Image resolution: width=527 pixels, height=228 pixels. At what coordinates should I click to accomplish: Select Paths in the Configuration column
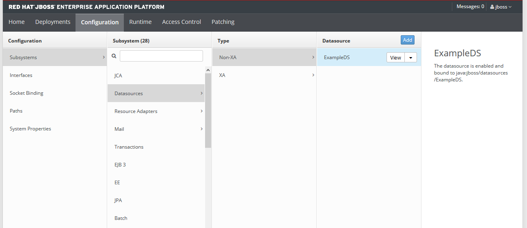click(55, 111)
